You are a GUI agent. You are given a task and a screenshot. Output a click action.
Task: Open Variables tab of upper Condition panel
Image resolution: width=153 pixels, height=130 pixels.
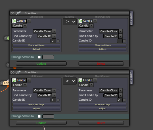pos(131,18)
